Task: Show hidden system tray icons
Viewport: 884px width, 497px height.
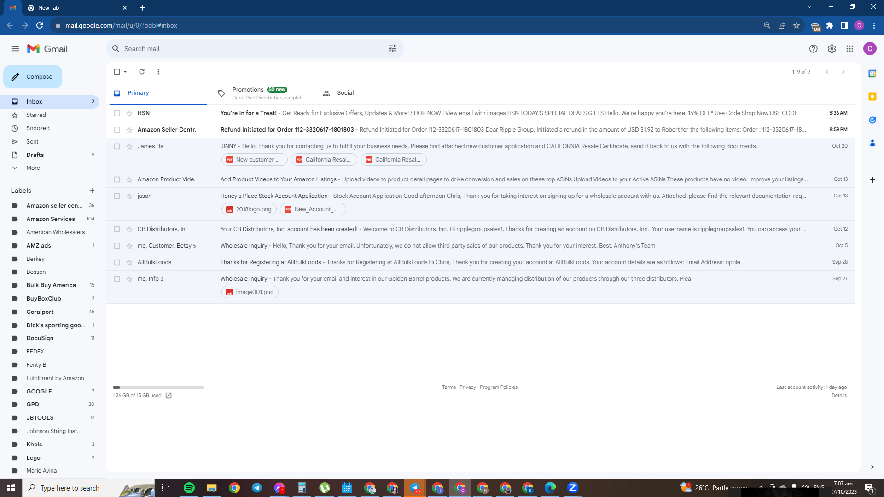Action: coord(761,488)
